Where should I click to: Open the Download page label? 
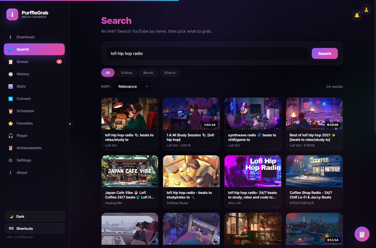tap(25, 37)
